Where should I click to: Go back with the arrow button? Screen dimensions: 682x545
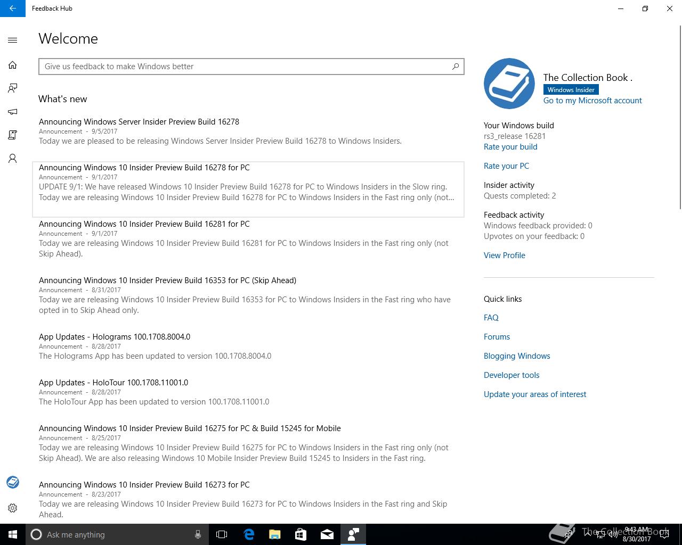13,9
